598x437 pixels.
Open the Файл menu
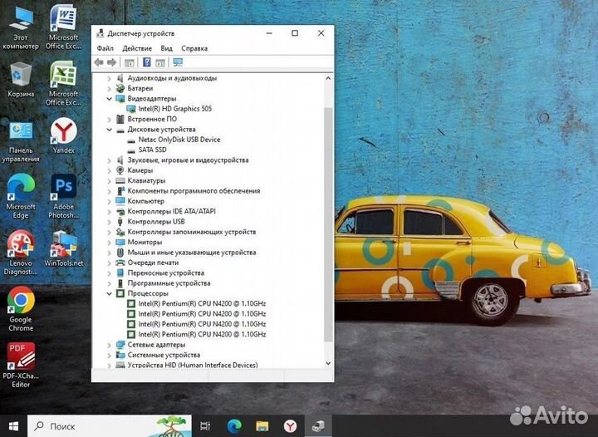pos(105,48)
